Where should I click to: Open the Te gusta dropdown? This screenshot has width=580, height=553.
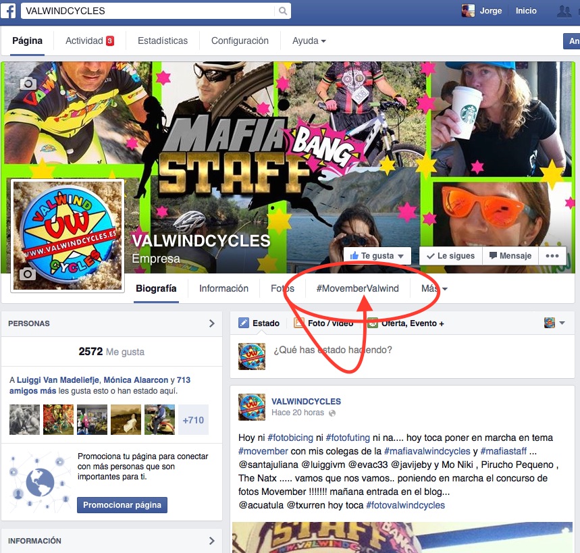(377, 256)
